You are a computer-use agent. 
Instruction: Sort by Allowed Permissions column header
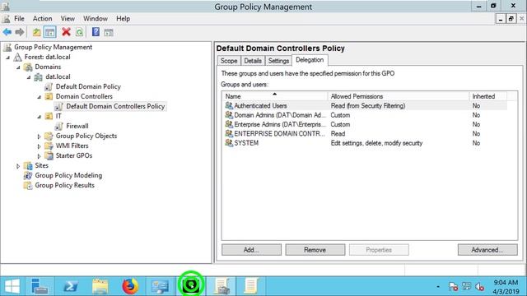(399, 96)
